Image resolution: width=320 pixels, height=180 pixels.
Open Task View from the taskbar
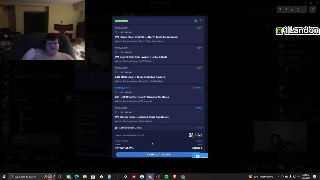tap(60, 177)
